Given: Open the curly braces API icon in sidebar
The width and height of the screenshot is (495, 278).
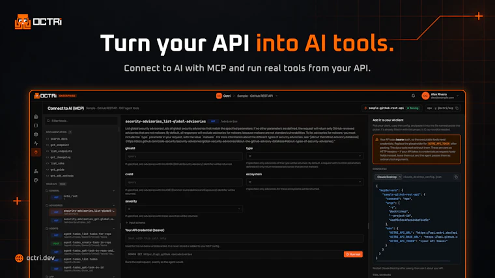Looking at the screenshot, I should (x=36, y=125).
